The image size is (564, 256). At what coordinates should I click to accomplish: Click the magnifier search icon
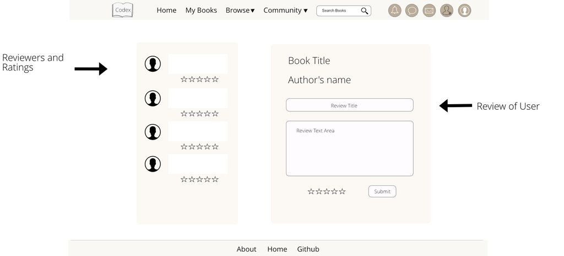pyautogui.click(x=365, y=11)
